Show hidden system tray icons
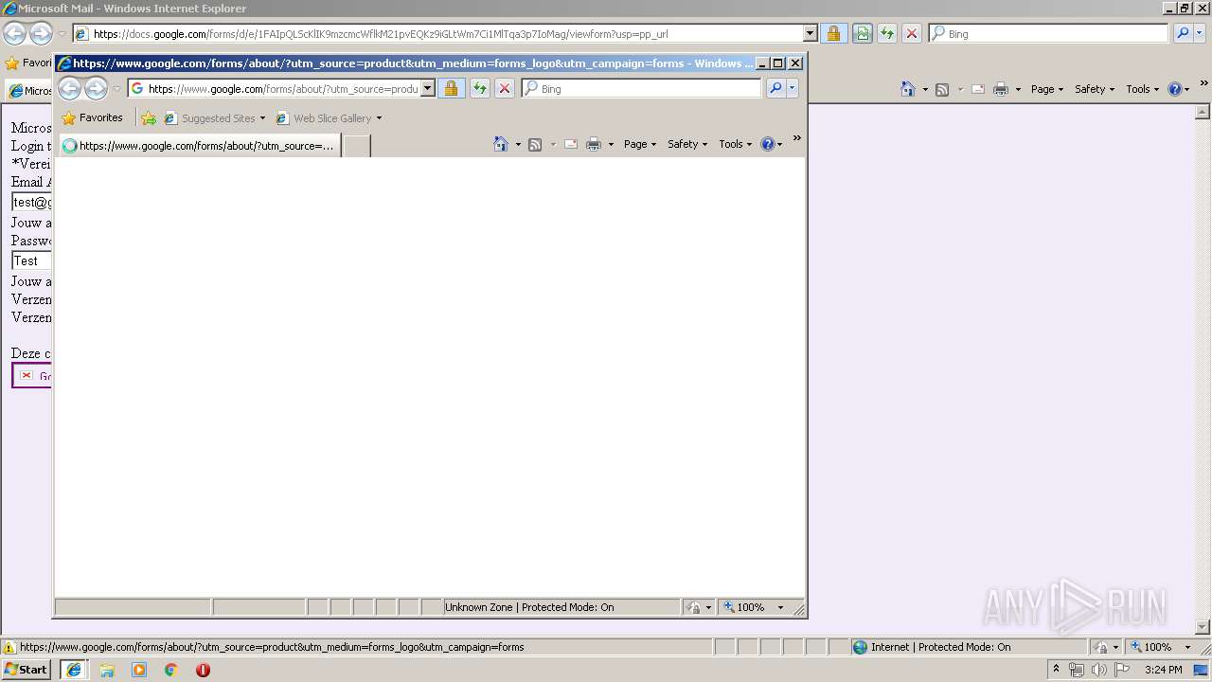This screenshot has width=1212, height=682. (x=1057, y=670)
